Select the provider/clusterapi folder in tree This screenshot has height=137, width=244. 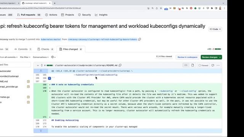[9, 76]
